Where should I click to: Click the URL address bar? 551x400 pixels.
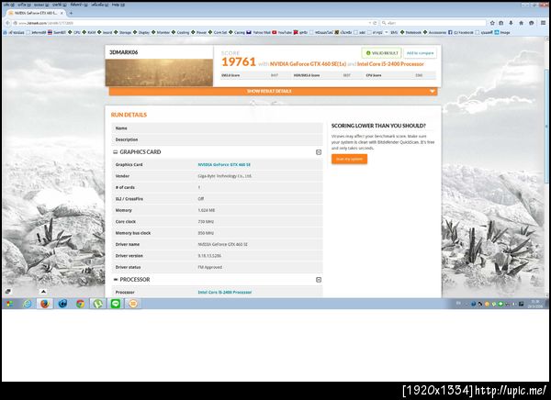192,23
